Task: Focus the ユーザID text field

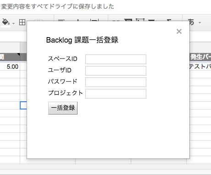Action: coord(116,71)
